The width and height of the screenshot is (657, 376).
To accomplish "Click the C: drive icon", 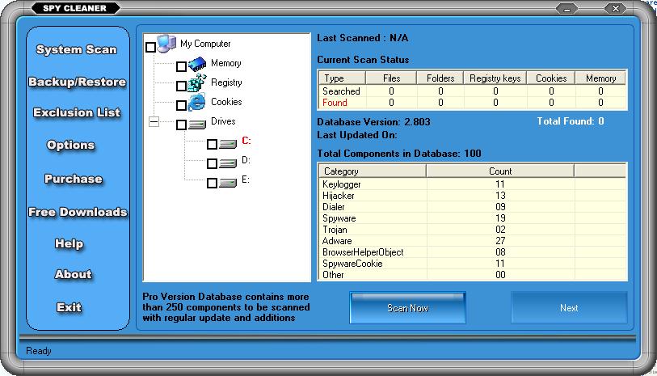I will (x=228, y=144).
